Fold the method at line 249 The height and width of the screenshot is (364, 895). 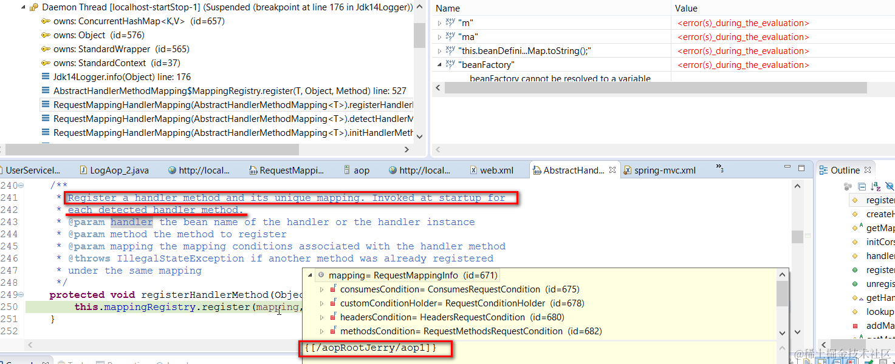(x=21, y=295)
